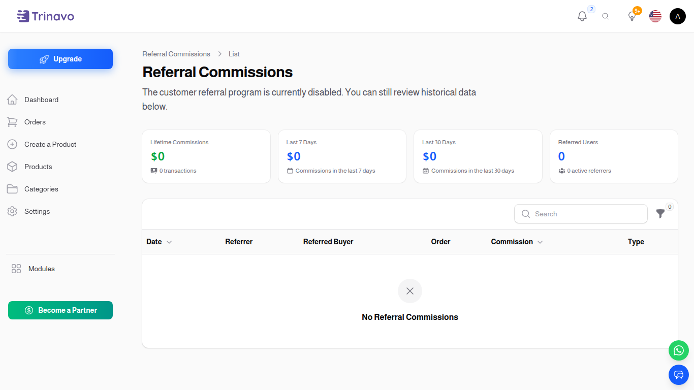Open the lightbulb tips icon
Image resolution: width=694 pixels, height=390 pixels.
pyautogui.click(x=632, y=16)
